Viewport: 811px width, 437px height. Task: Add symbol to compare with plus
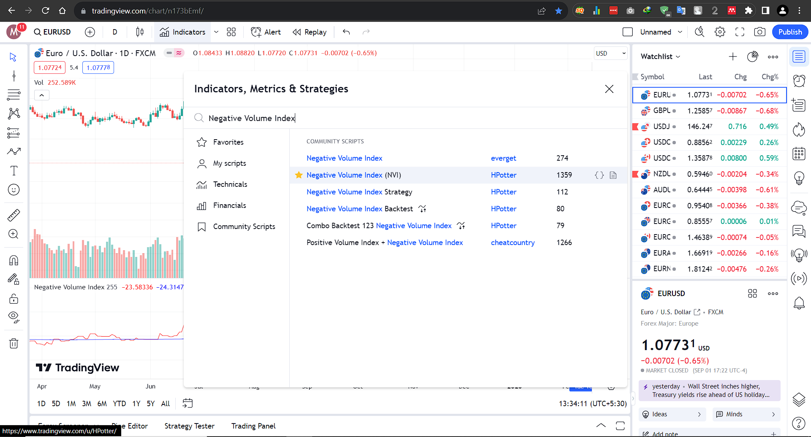[90, 32]
